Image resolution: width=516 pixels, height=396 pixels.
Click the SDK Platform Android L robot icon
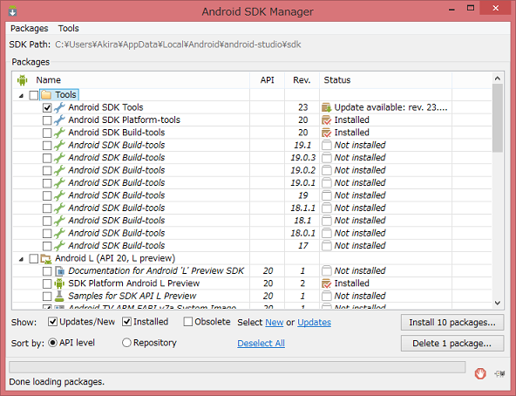(59, 283)
